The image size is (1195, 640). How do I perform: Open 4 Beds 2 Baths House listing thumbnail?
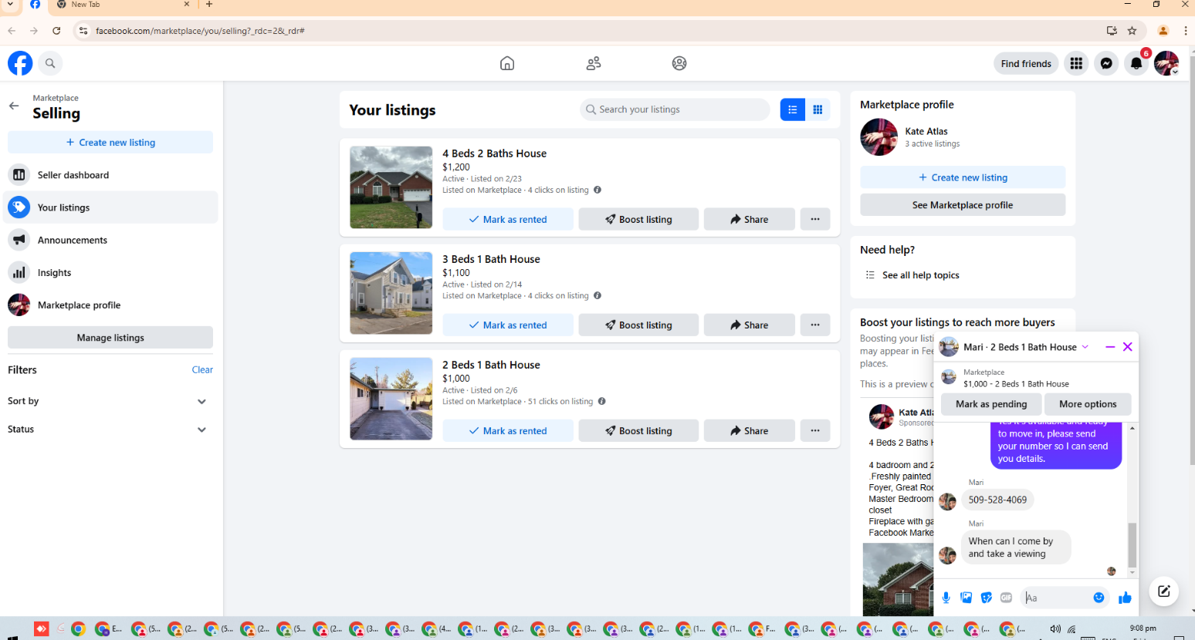pos(391,187)
